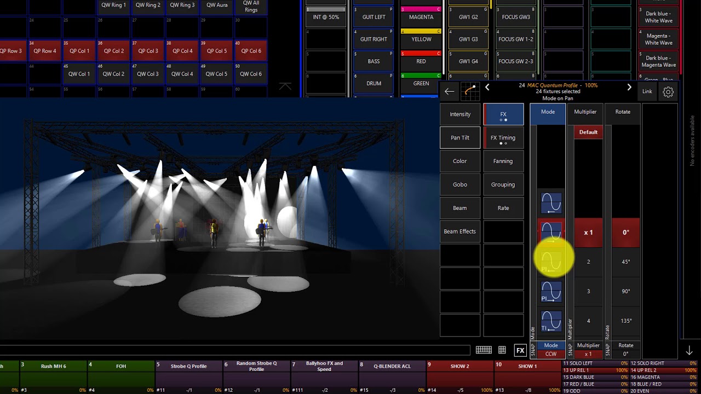The width and height of the screenshot is (701, 394).
Task: Select the QP Col 4 preset
Action: (x=182, y=50)
